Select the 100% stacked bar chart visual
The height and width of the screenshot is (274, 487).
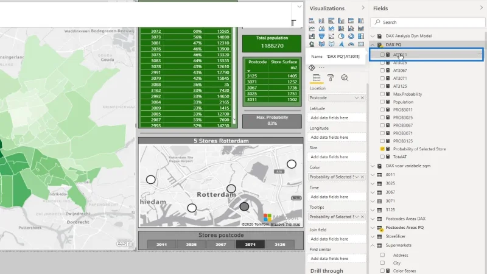pos(351,21)
